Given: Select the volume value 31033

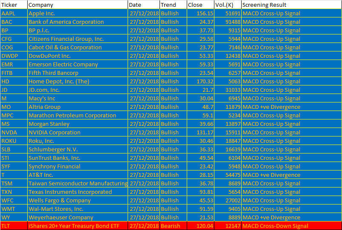Looking at the screenshot, I should click(228, 90).
